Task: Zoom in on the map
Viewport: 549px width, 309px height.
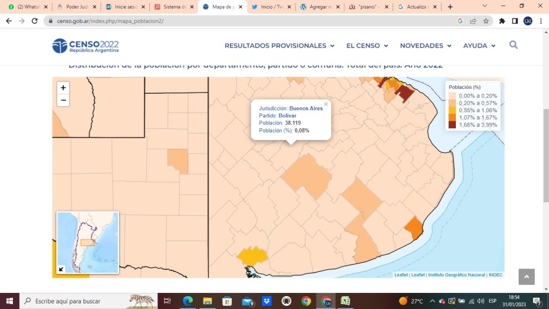Action: [x=63, y=88]
